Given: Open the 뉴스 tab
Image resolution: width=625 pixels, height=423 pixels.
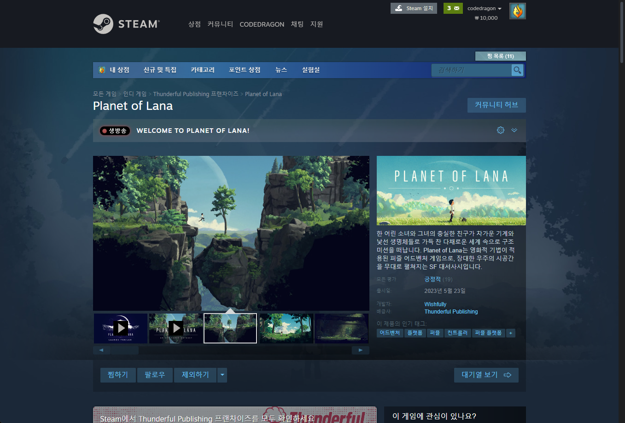Looking at the screenshot, I should point(281,70).
